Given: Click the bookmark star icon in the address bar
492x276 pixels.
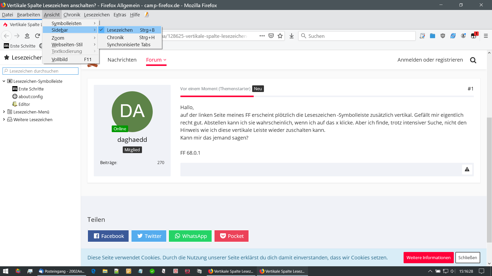Looking at the screenshot, I should coord(280,36).
